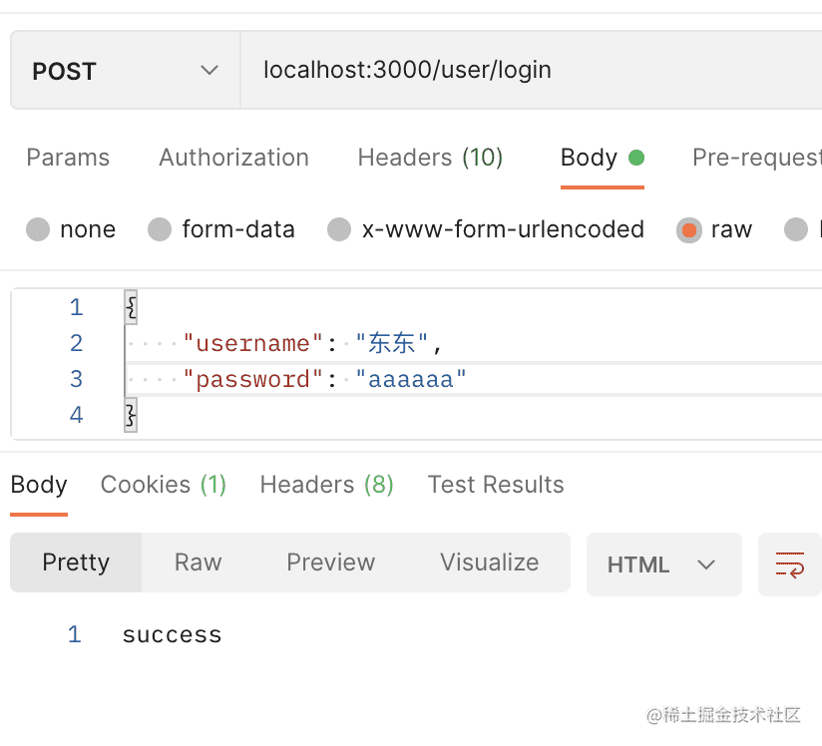Click the request URL input field
822x746 pixels.
pyautogui.click(x=529, y=71)
